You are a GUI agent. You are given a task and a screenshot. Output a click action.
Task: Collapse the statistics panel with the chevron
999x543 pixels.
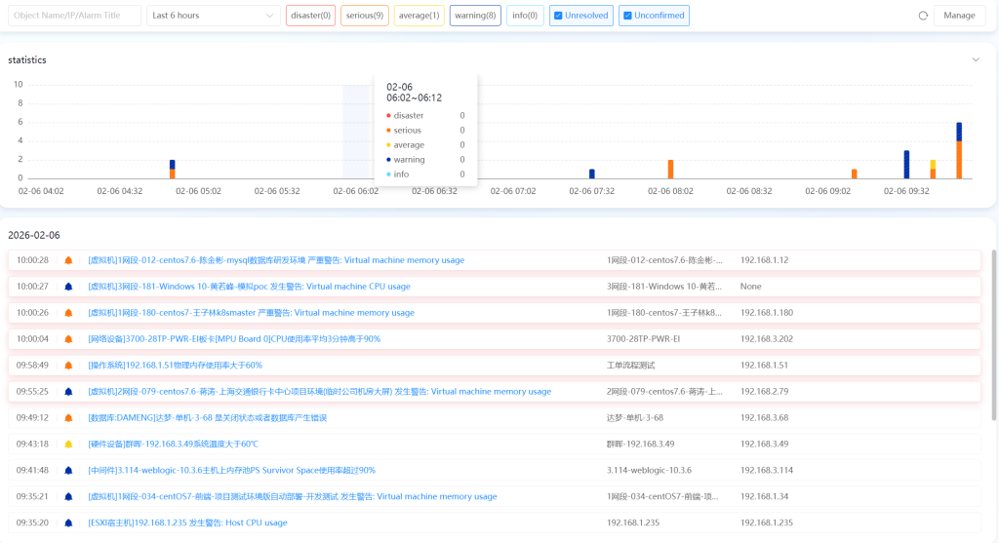pos(976,59)
